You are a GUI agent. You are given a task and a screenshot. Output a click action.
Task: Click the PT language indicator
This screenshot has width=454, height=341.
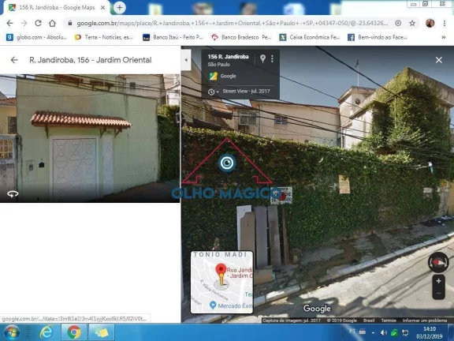click(x=352, y=332)
